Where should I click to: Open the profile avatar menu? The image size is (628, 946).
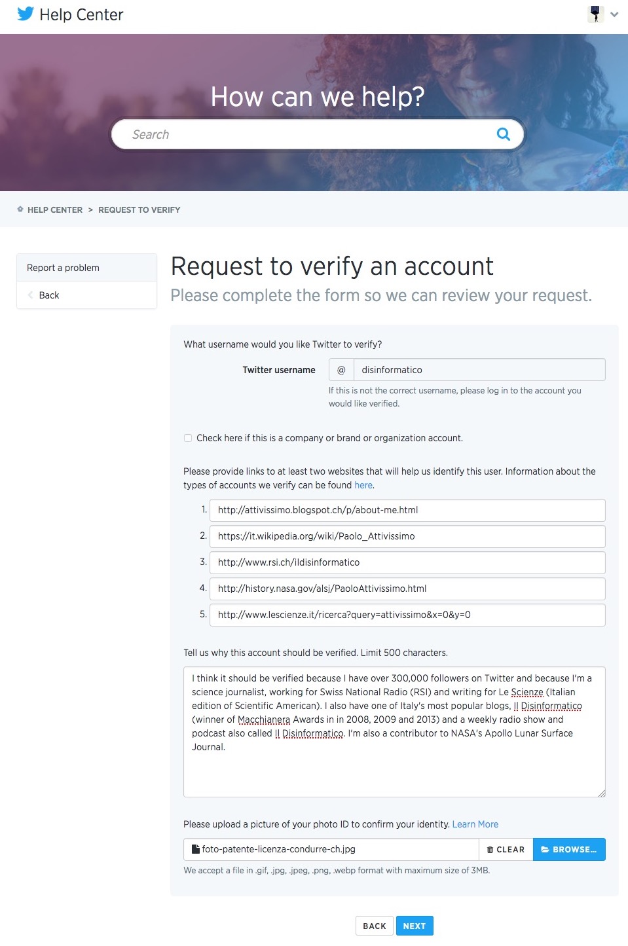click(x=595, y=14)
